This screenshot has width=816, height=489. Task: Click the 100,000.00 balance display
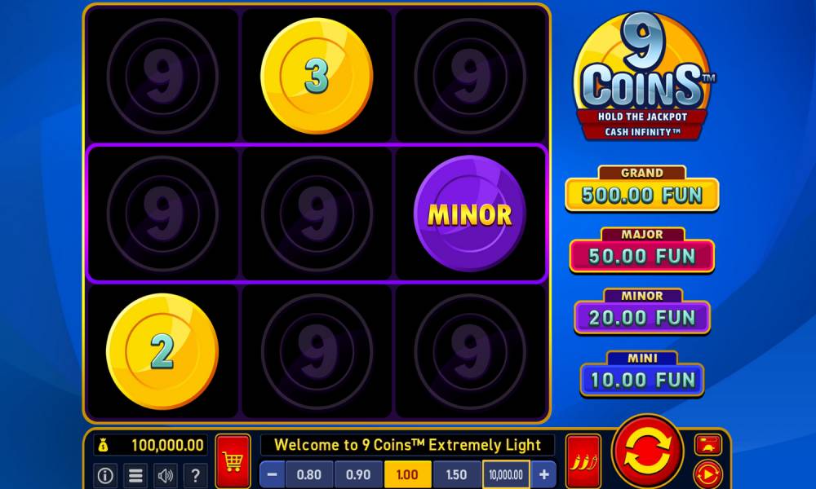click(x=151, y=445)
